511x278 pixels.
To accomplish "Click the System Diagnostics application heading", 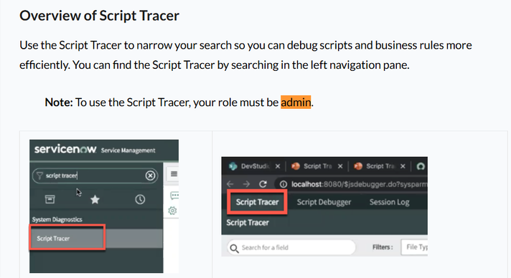I will [x=57, y=219].
